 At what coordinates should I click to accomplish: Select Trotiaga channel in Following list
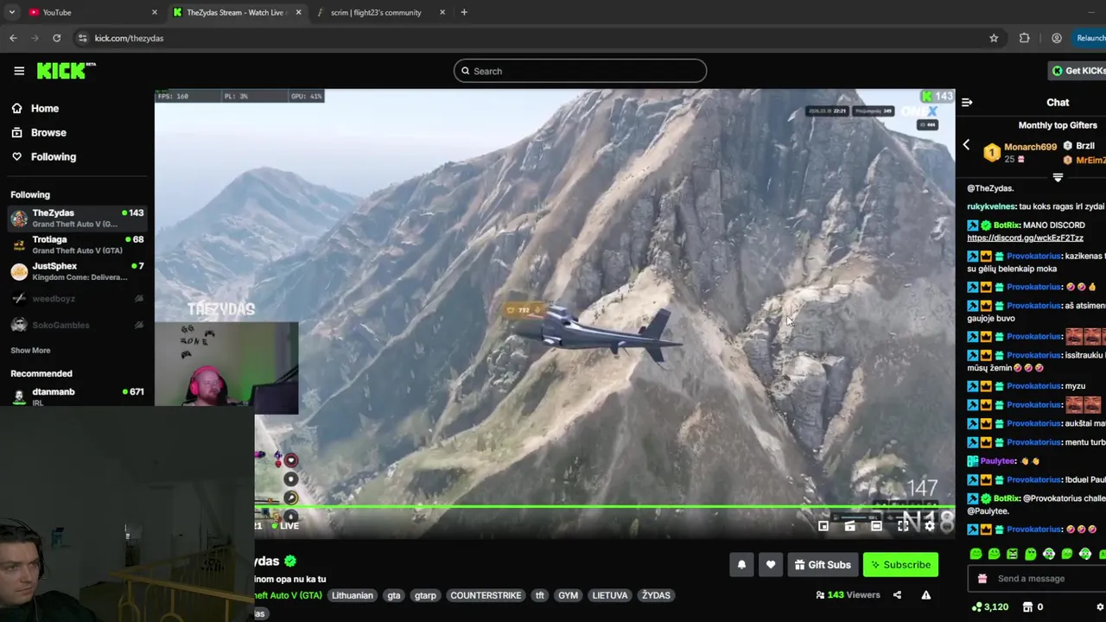coord(77,244)
